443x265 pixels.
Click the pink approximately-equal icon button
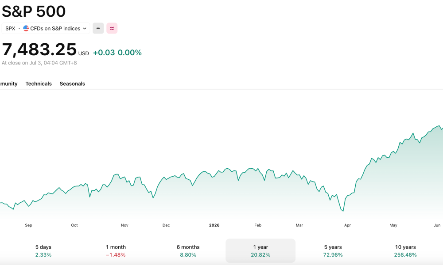tap(112, 28)
